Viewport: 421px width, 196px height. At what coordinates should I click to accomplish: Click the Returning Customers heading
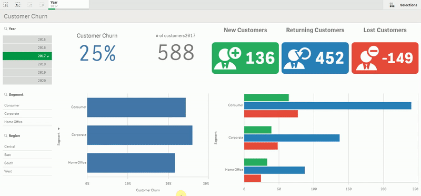[x=315, y=30]
